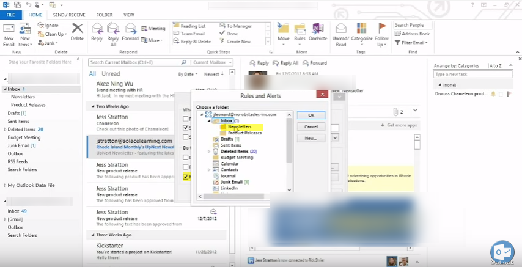Expand Deleted Items in folder pane

point(5,130)
